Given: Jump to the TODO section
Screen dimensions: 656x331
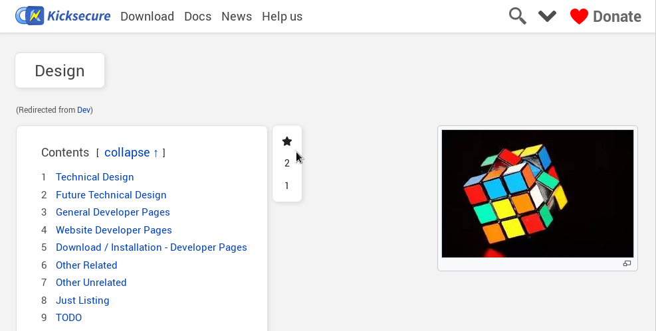Looking at the screenshot, I should [x=68, y=318].
